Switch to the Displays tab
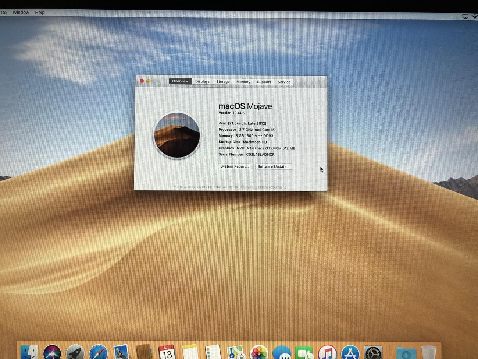 point(202,81)
